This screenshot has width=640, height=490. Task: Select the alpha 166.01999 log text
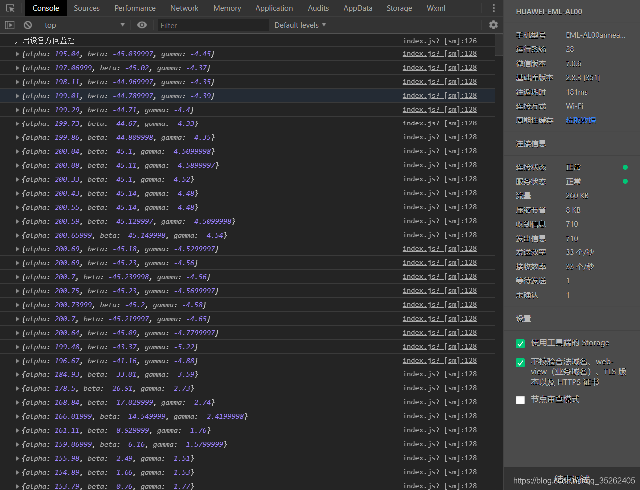tap(135, 416)
